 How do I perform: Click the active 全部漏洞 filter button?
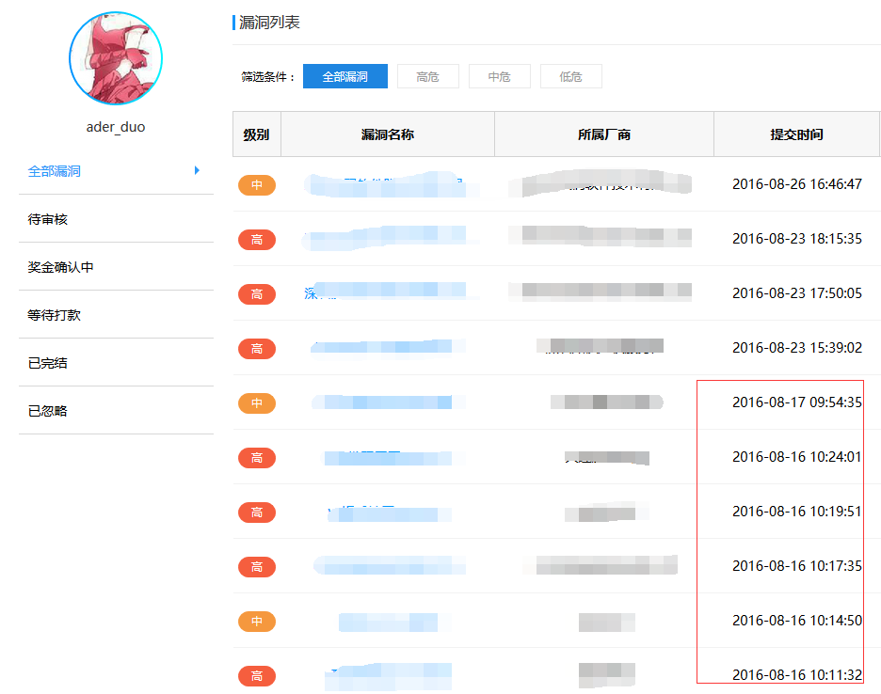[346, 76]
